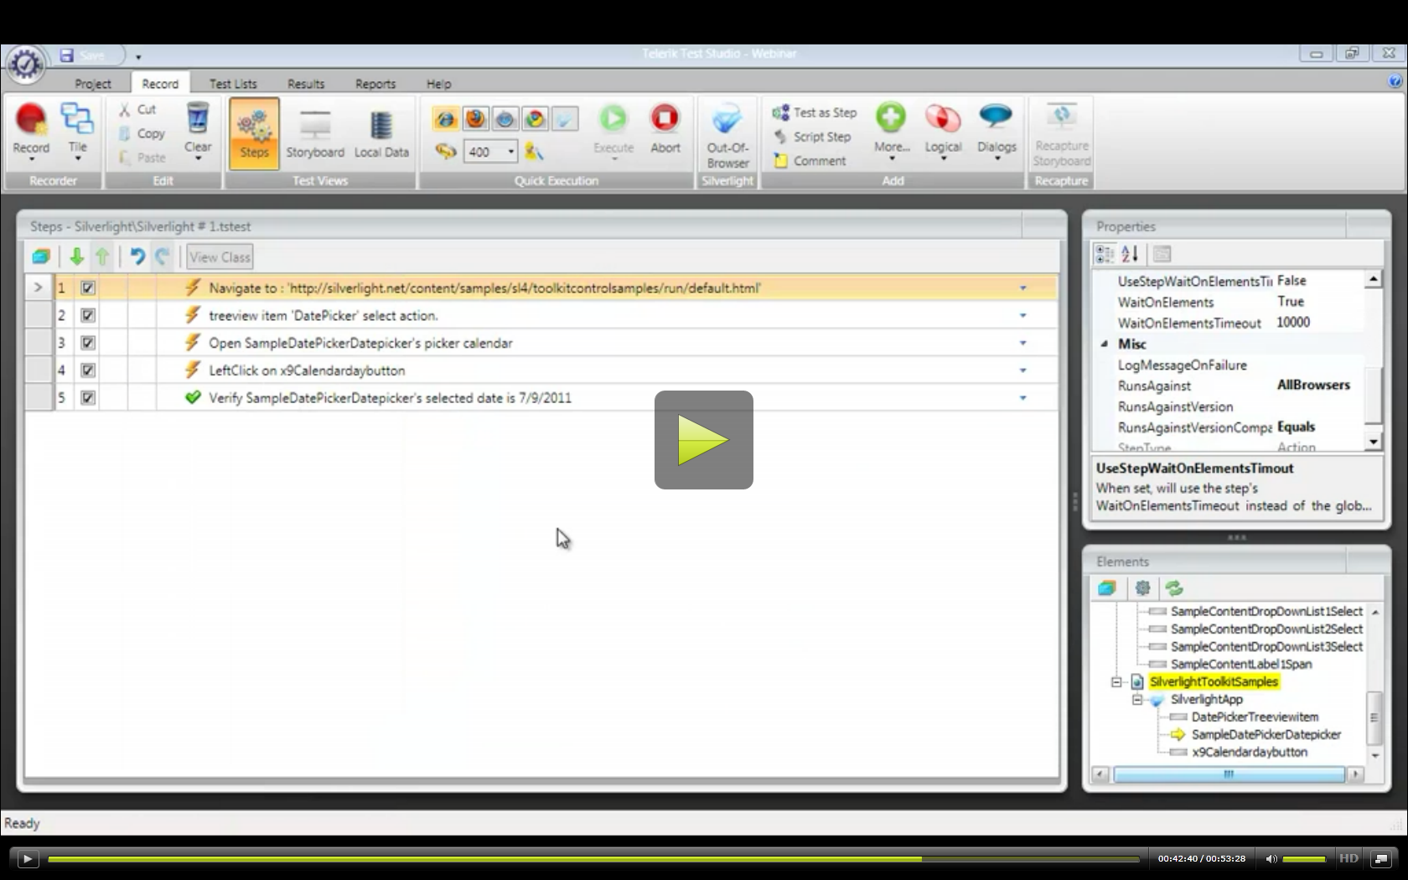Expand the dropdown arrow for the Navigate step
The width and height of the screenshot is (1408, 880).
click(x=1022, y=288)
